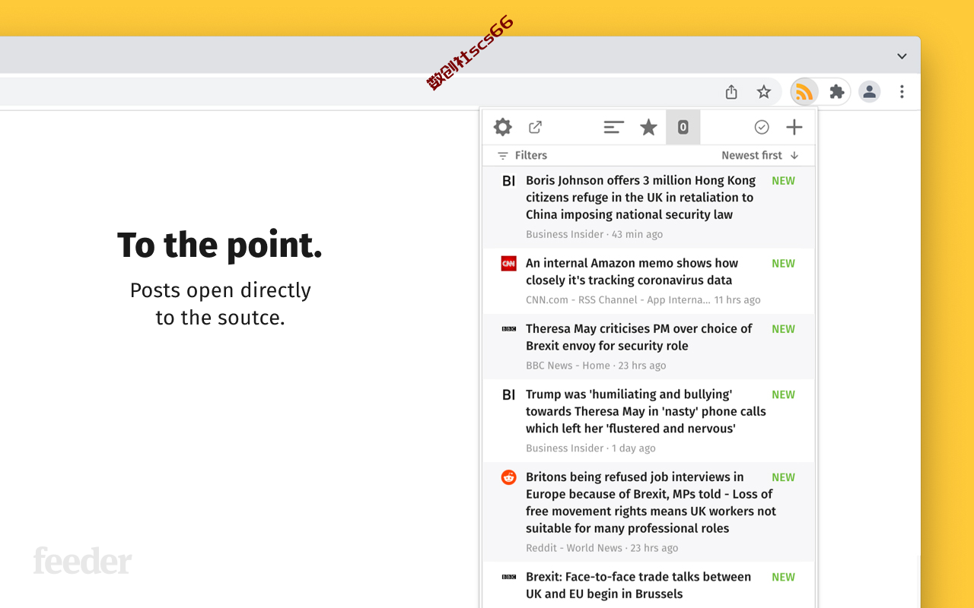
Task: Click 'Posts open directly to the soutce.' text
Action: coord(221,304)
